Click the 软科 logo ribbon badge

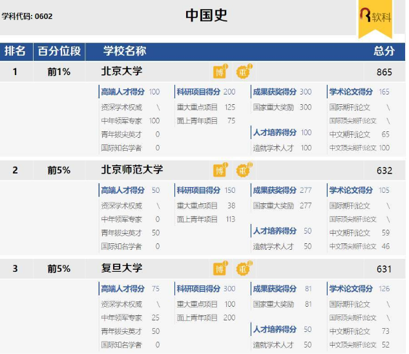click(x=375, y=18)
